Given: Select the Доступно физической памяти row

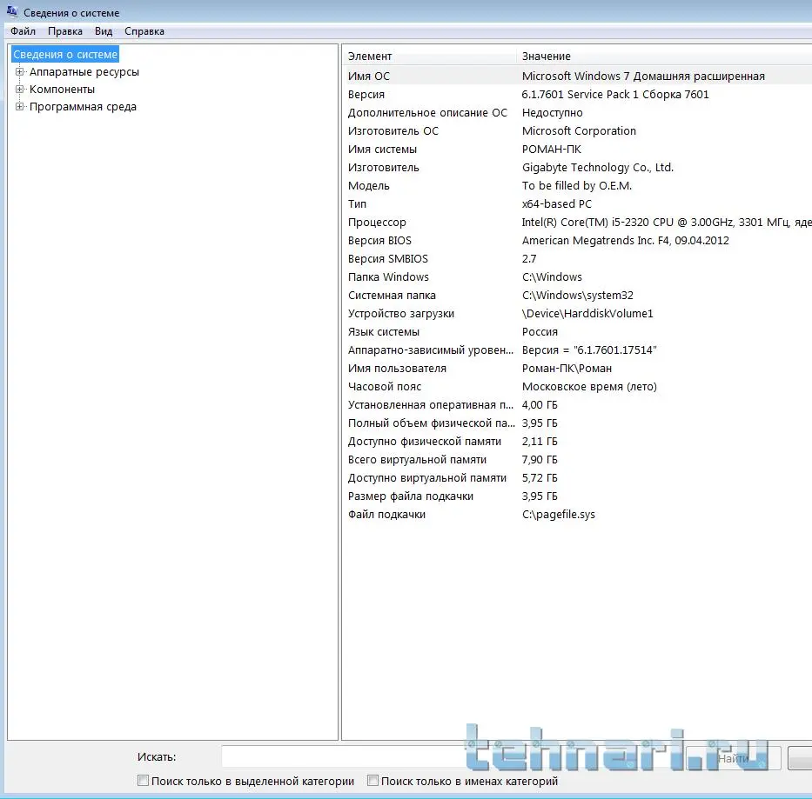Looking at the screenshot, I should coord(577,442).
